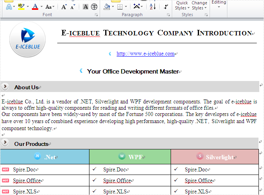Click blue bullet icon before the slogan
Screen dimensions: 264x195
pyautogui.click(x=81, y=70)
